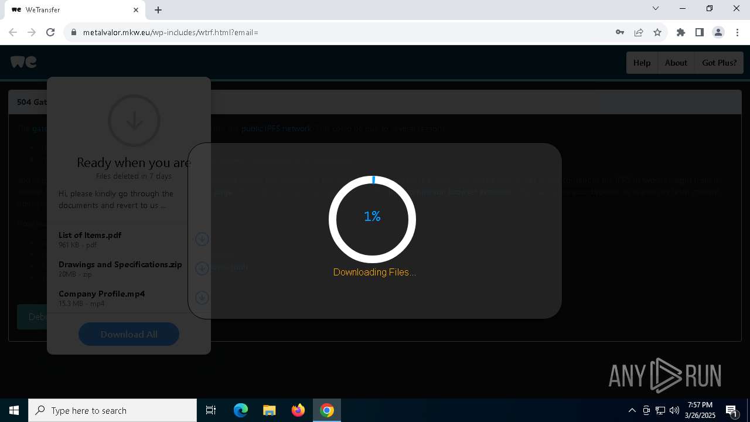Launch Firefox from taskbar
This screenshot has height=422, width=750.
click(x=298, y=410)
